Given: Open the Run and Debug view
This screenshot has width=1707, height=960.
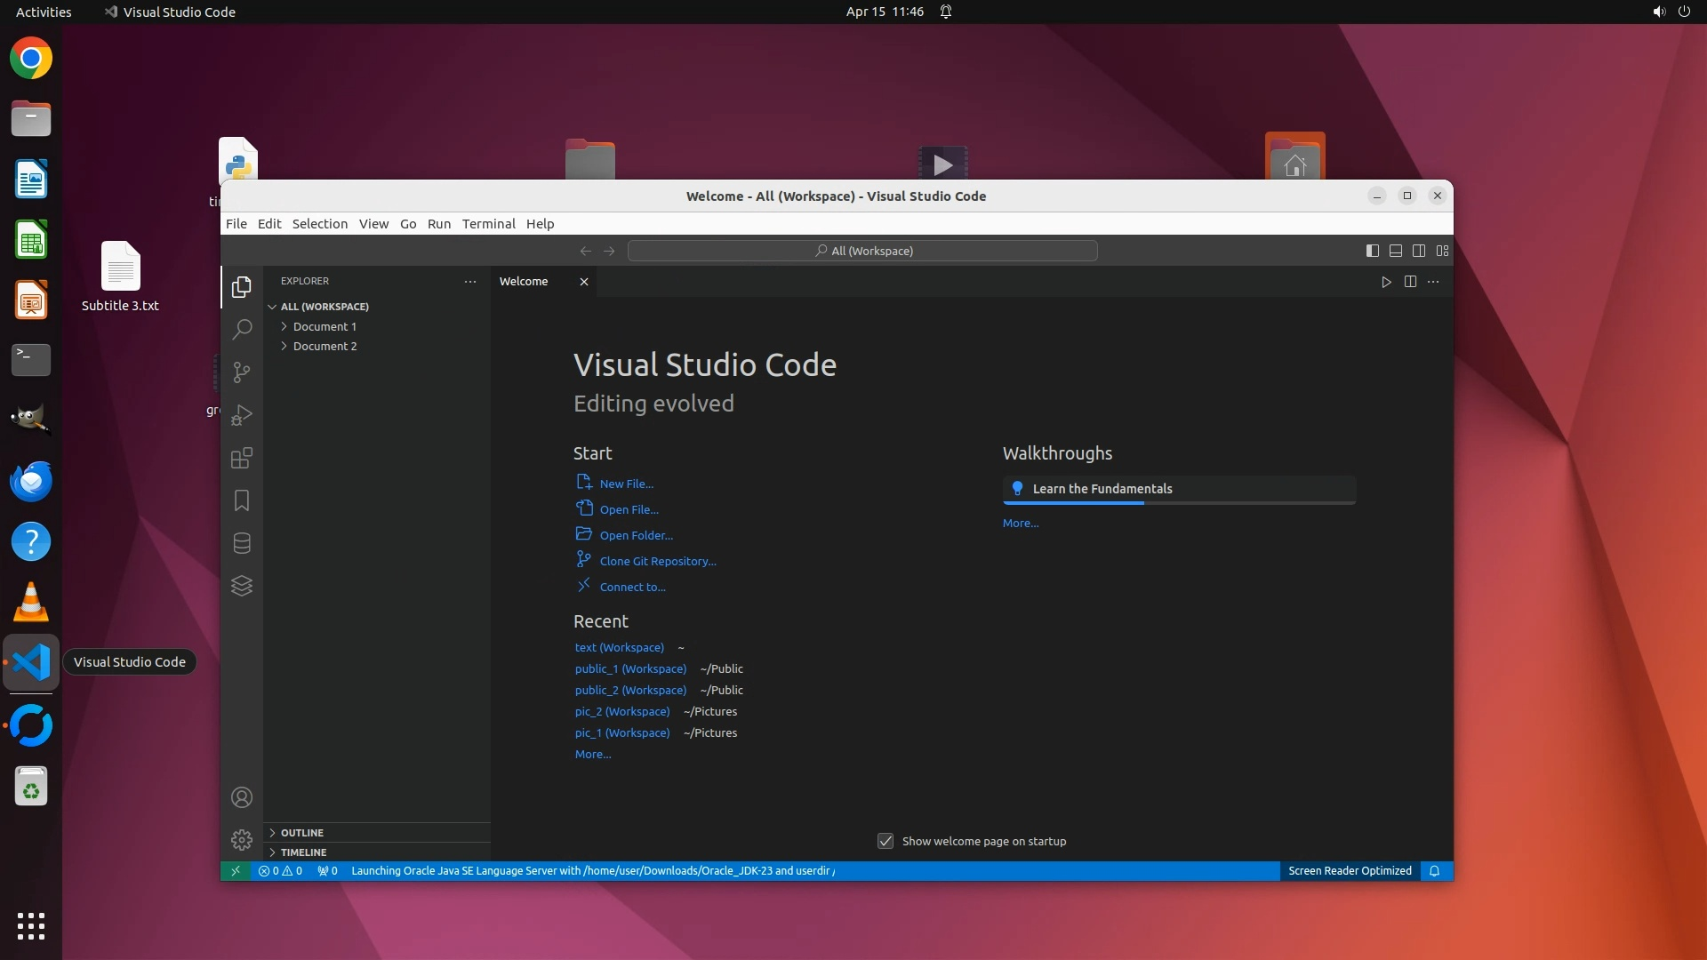Looking at the screenshot, I should click(242, 415).
